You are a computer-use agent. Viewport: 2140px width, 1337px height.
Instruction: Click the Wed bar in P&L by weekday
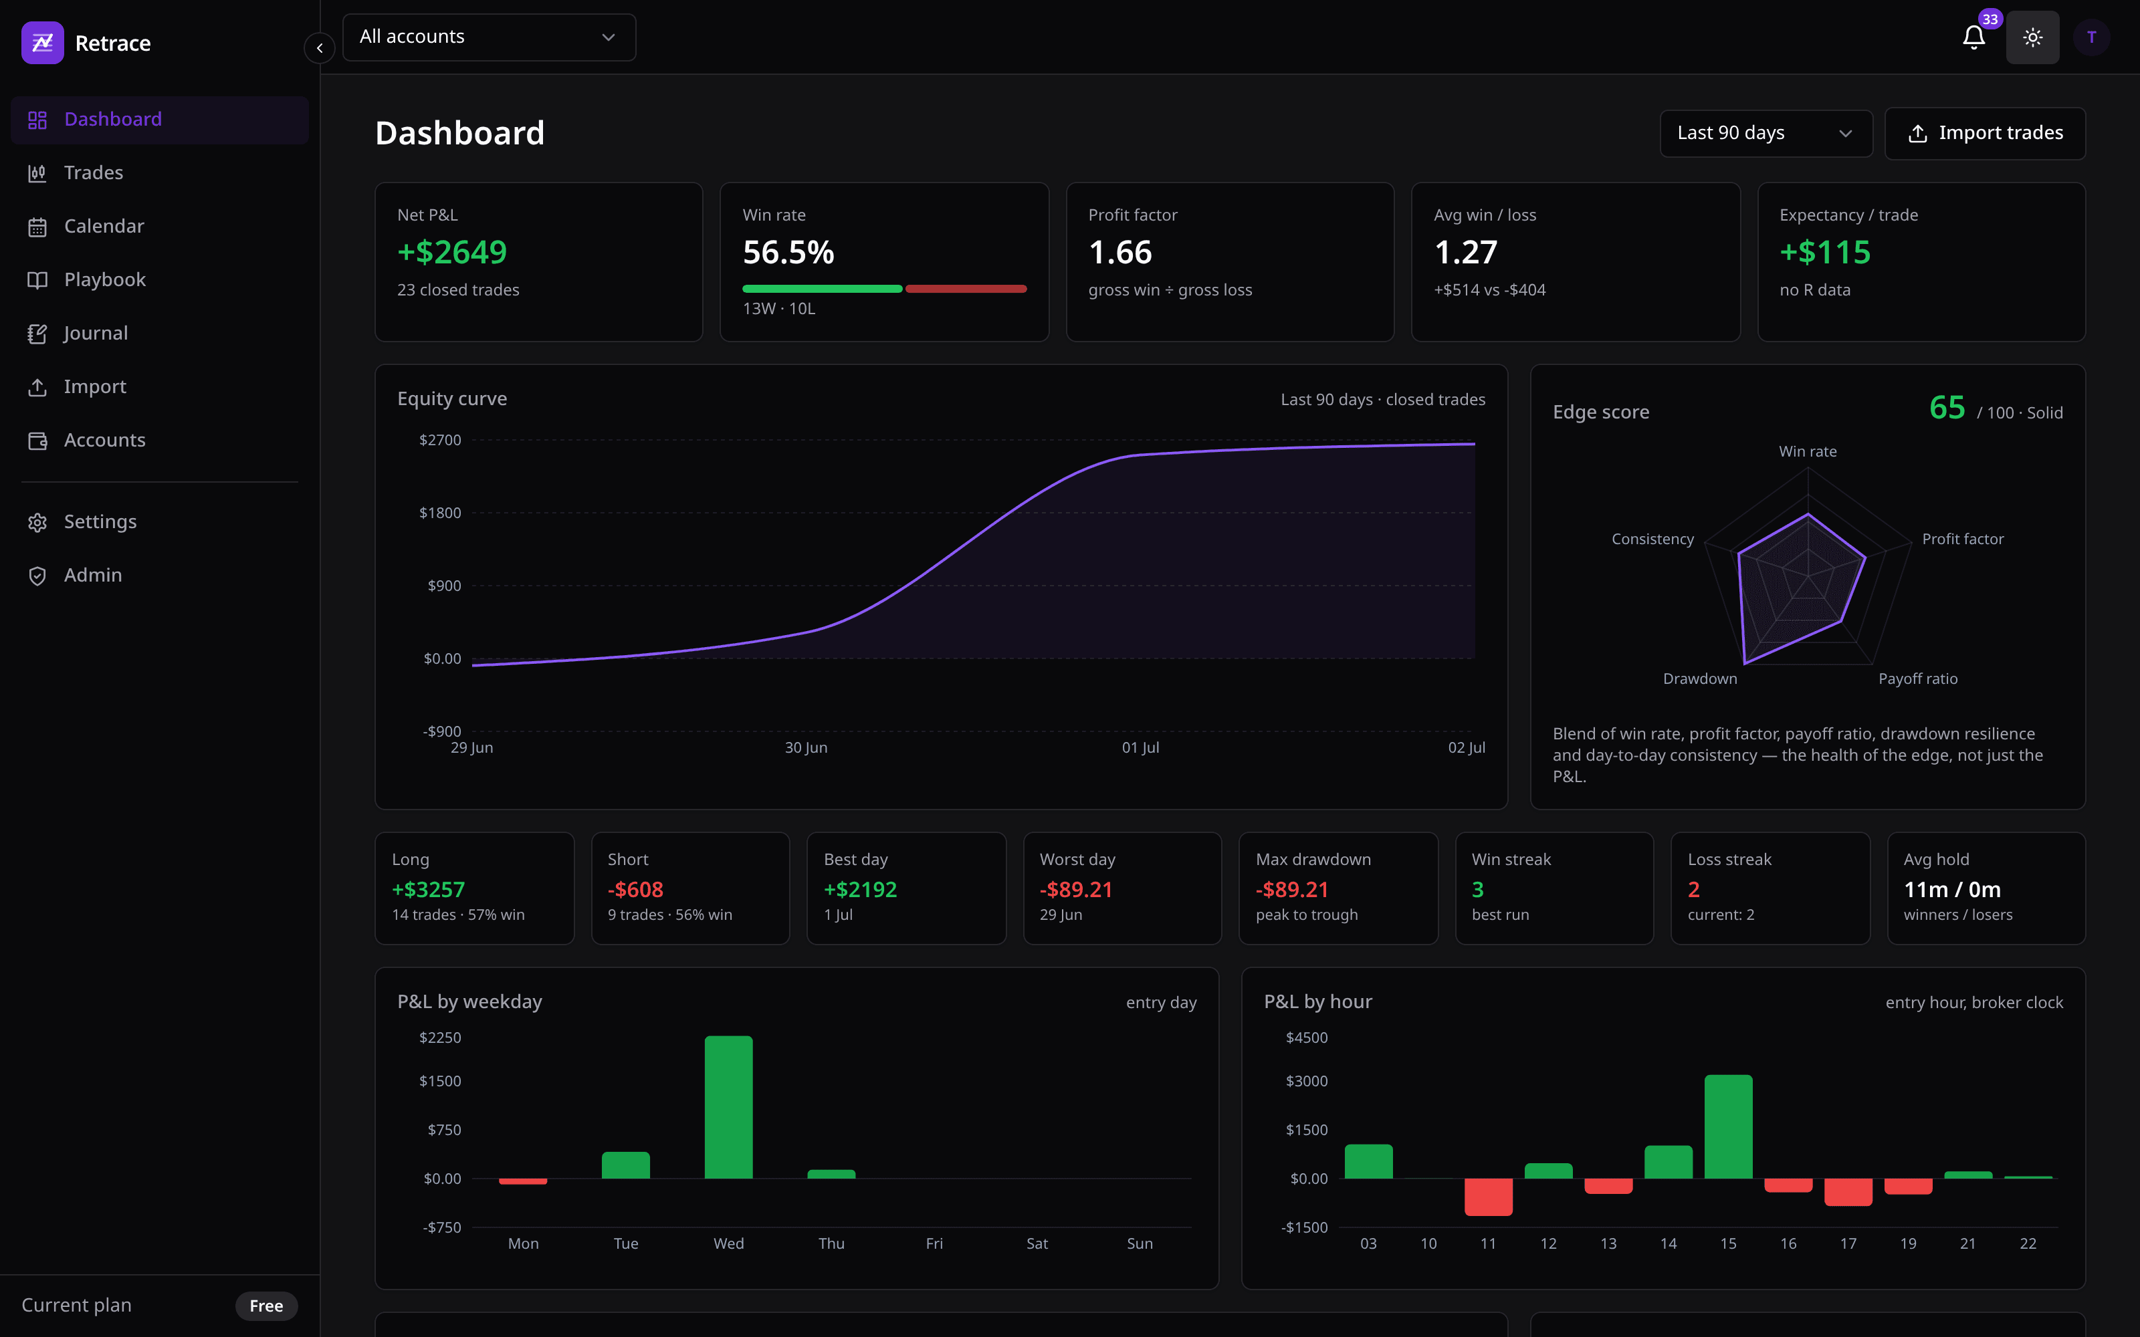coord(729,1107)
